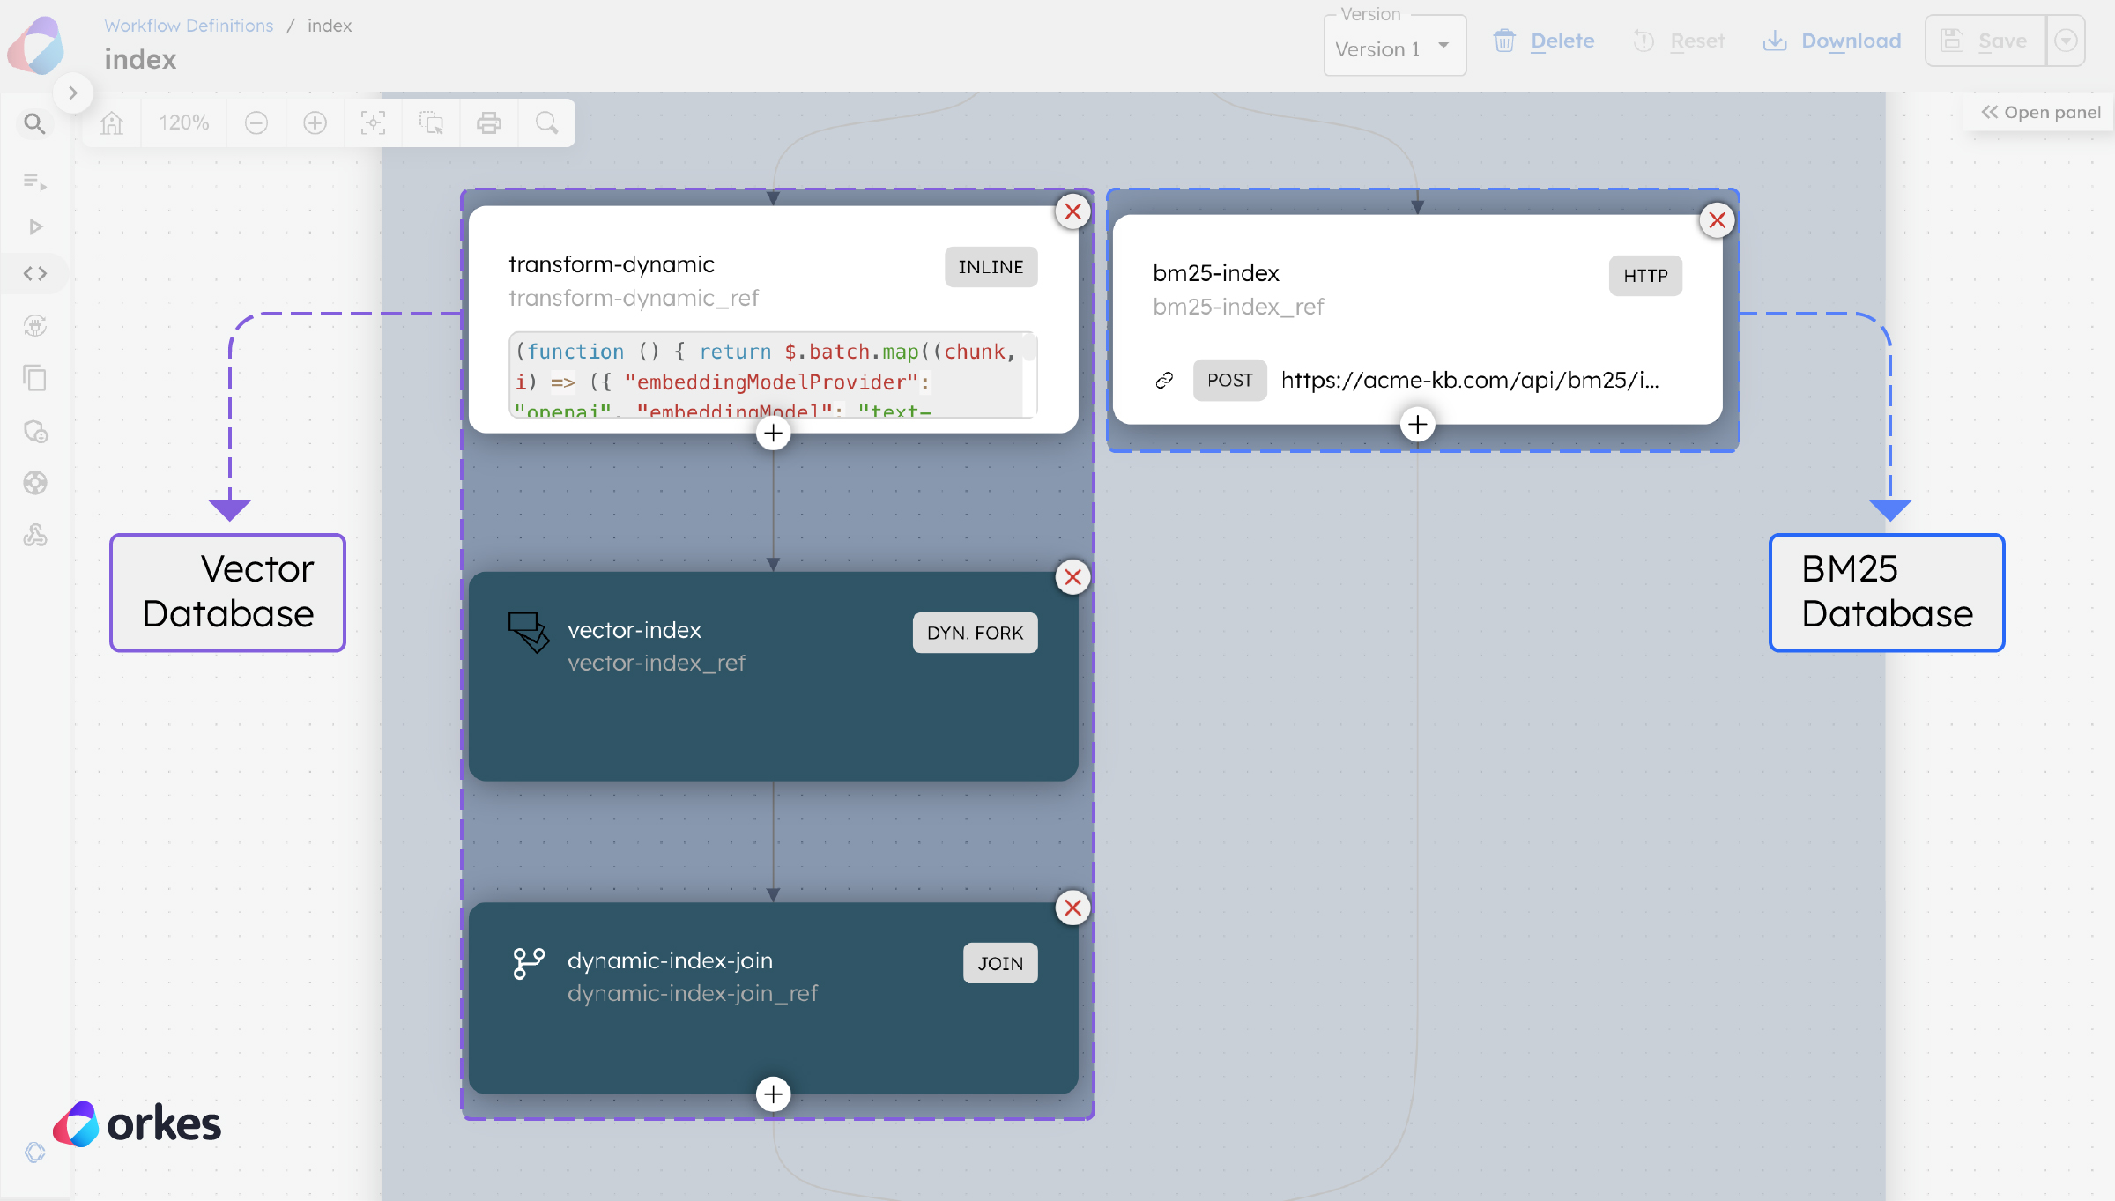Collapse the panel using Open panel chevron

click(2038, 112)
